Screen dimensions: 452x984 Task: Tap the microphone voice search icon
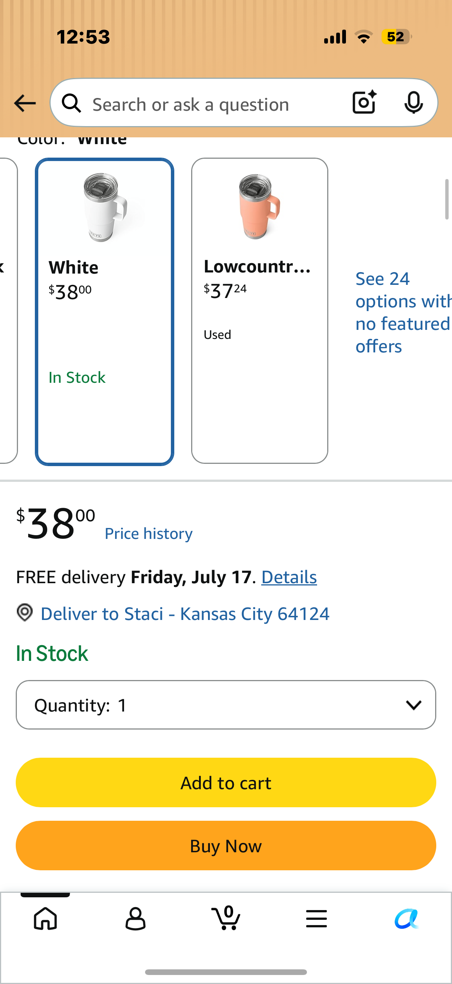tap(413, 103)
